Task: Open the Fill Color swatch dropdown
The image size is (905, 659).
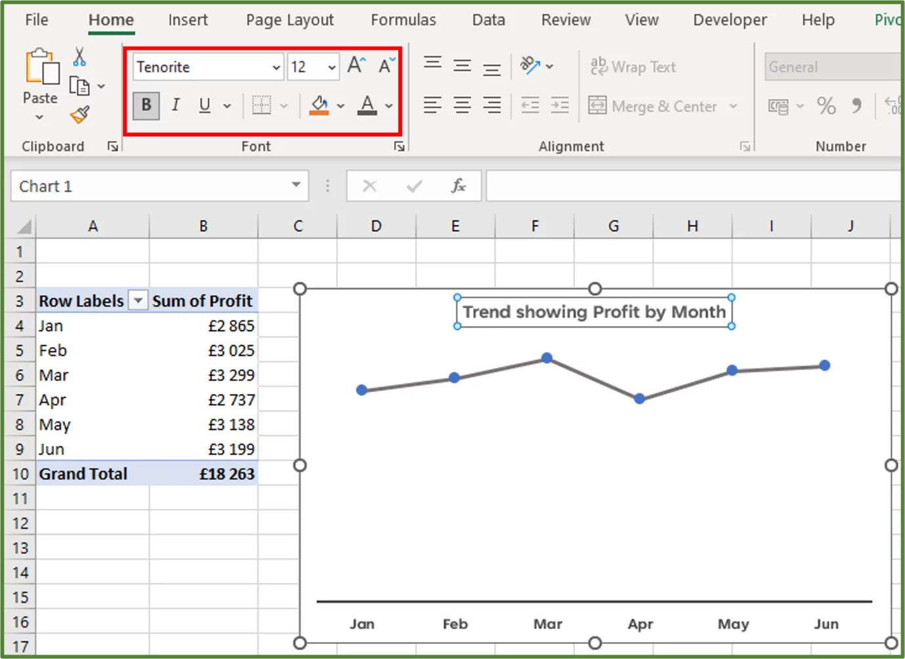Action: 341,106
